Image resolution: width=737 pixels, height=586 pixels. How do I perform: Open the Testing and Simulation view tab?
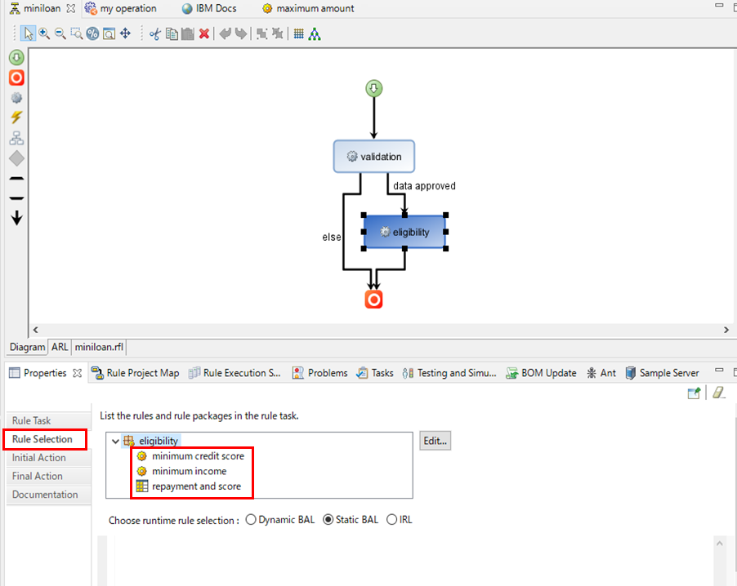tap(450, 373)
